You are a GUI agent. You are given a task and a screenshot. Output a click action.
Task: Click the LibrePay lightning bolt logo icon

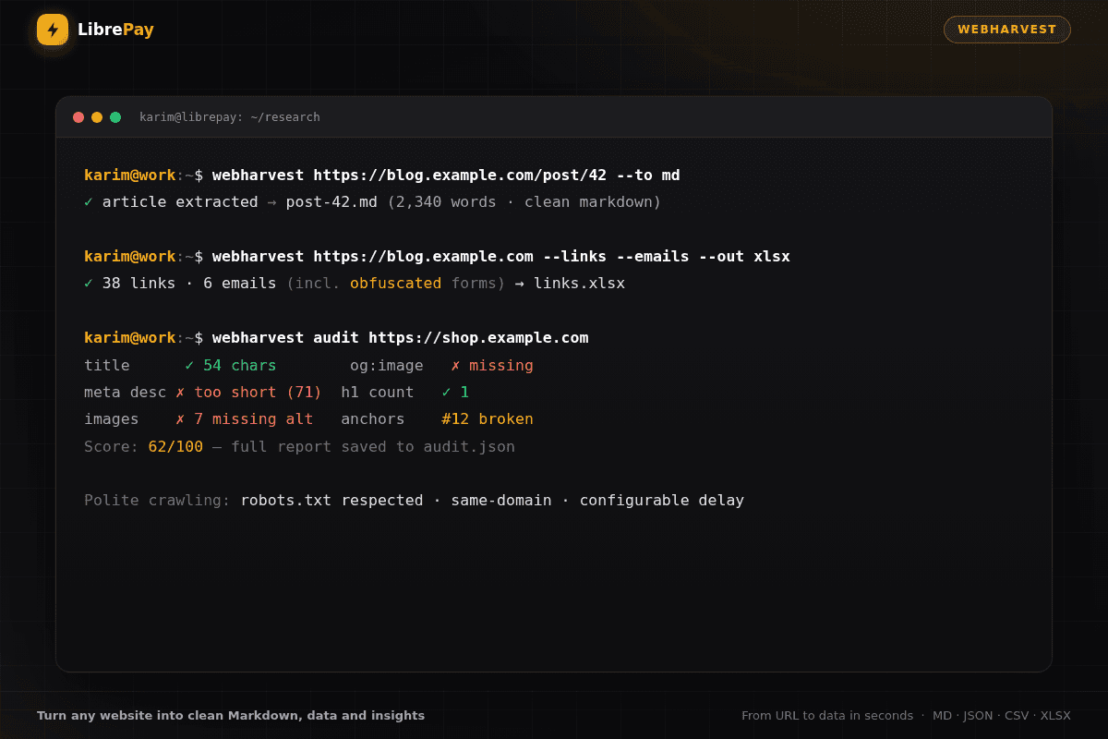[53, 30]
